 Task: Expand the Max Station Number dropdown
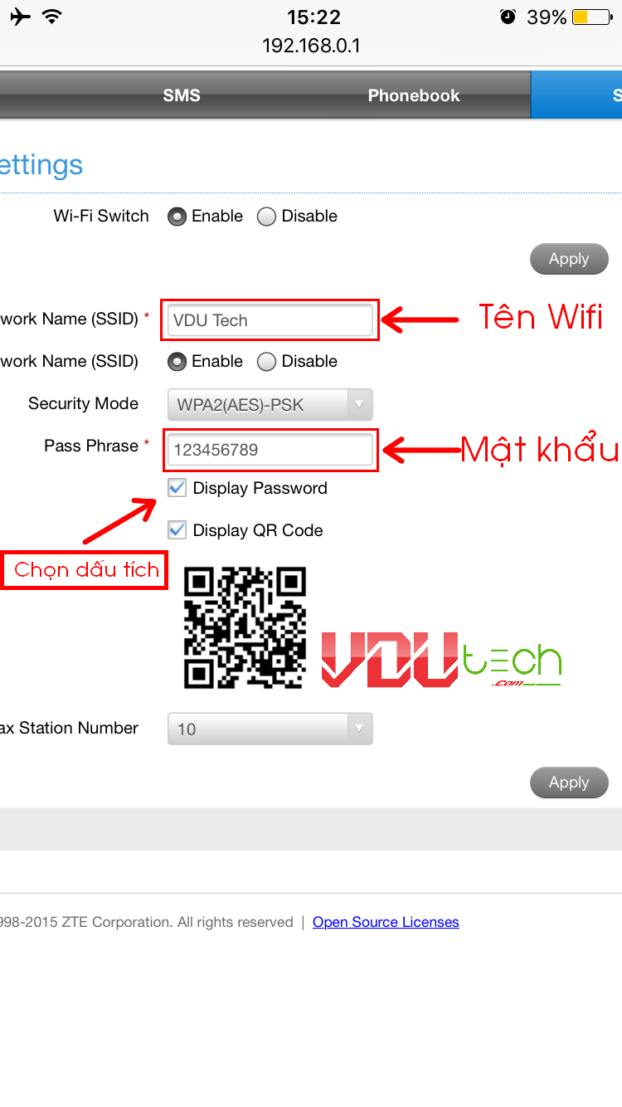coord(270,729)
